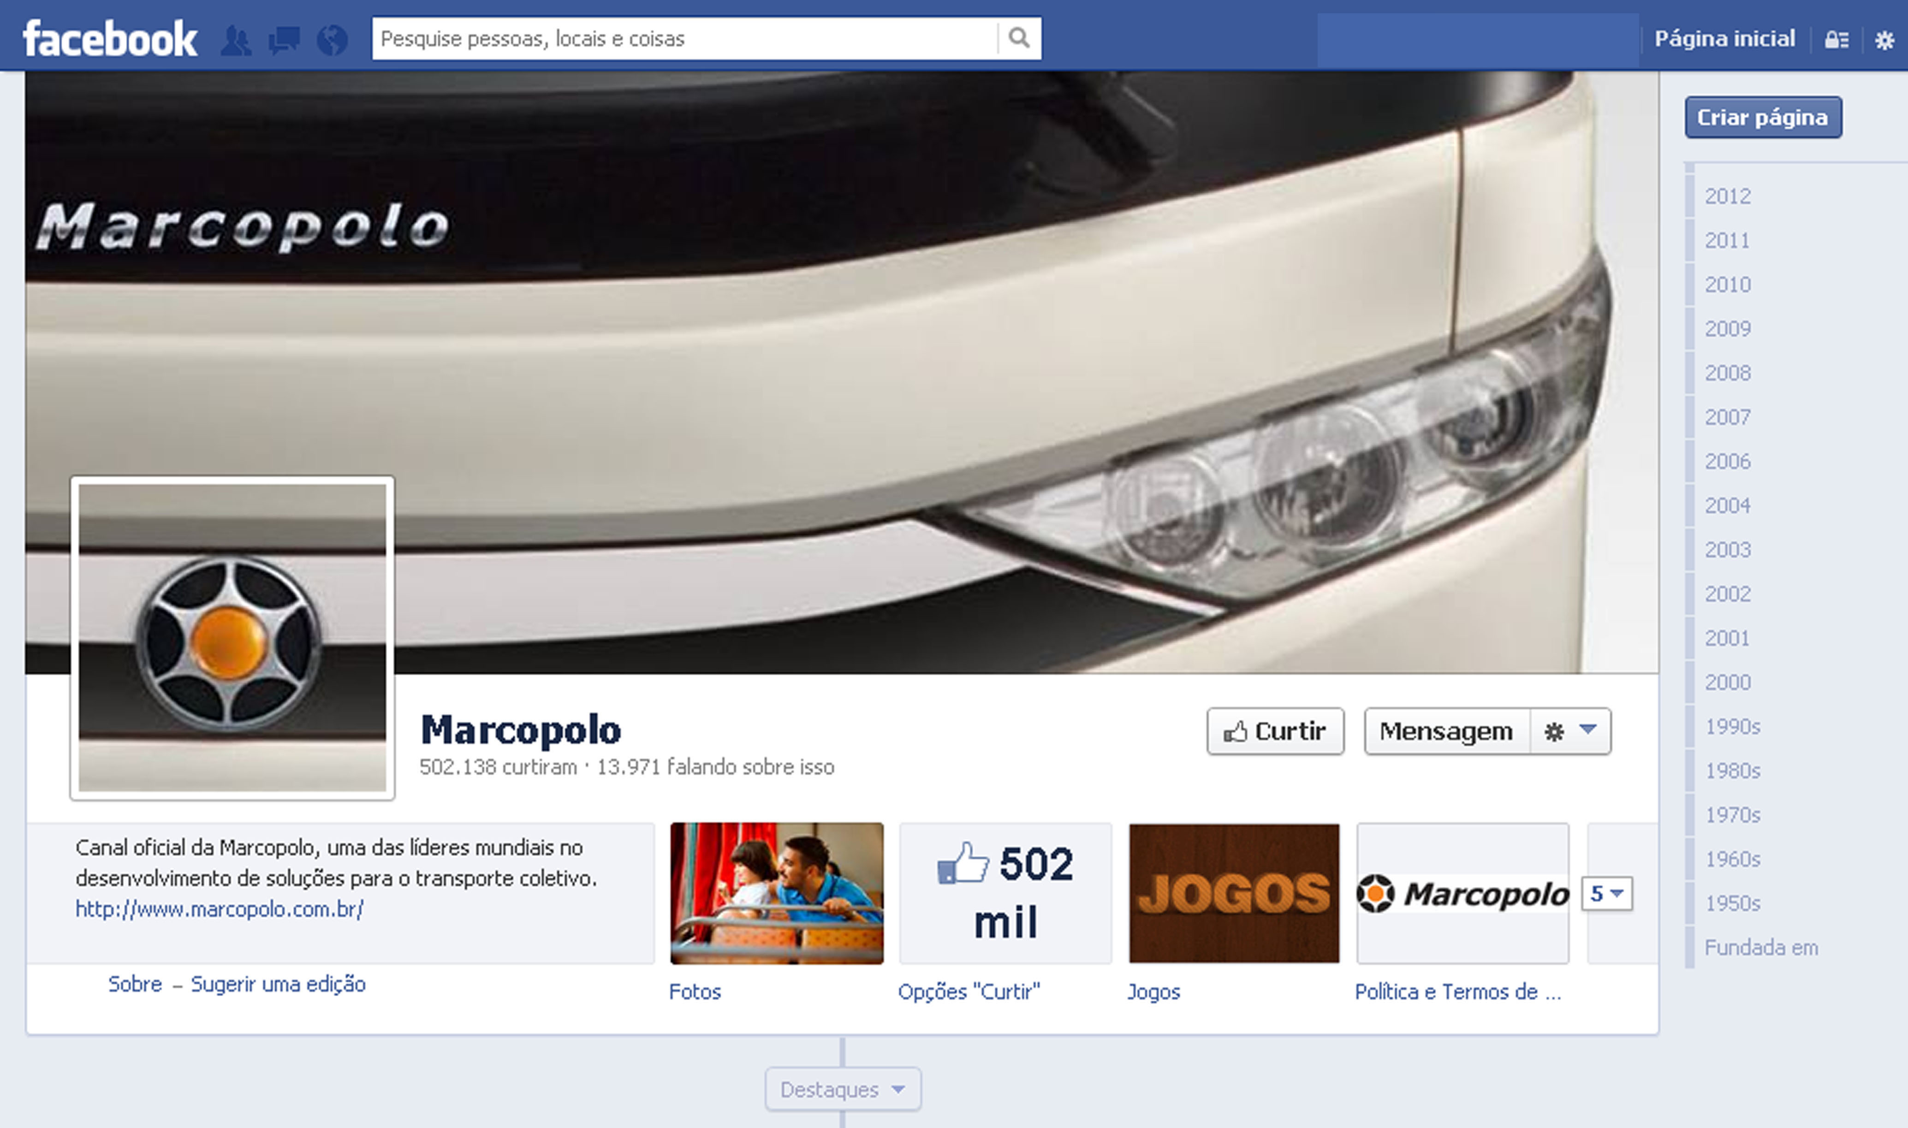Open the notifications globe icon

332,40
